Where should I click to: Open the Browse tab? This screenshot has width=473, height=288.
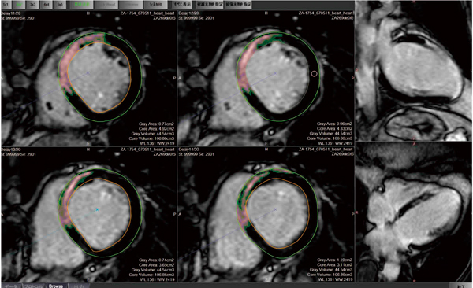point(56,286)
